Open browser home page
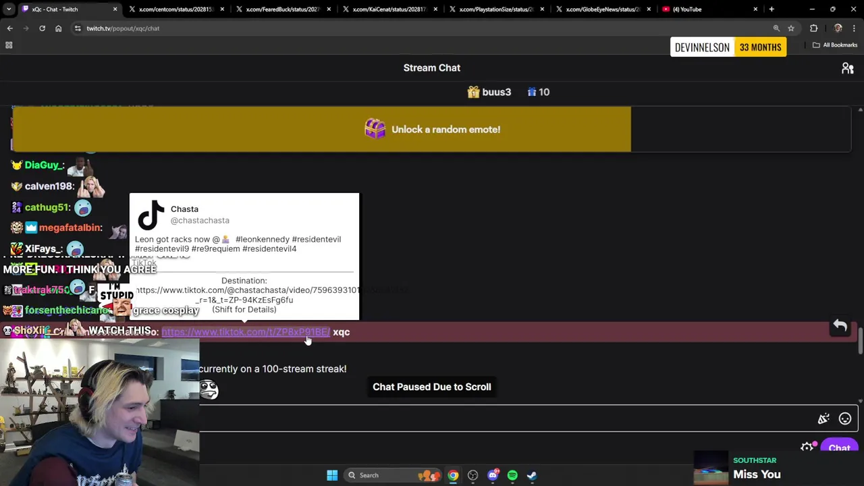The width and height of the screenshot is (864, 486). pos(58,28)
